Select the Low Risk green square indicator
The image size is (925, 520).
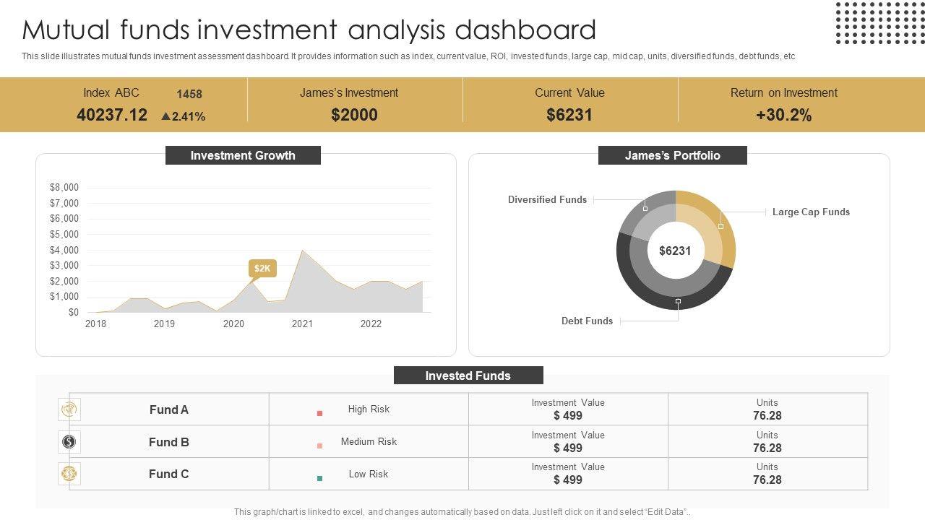(319, 478)
